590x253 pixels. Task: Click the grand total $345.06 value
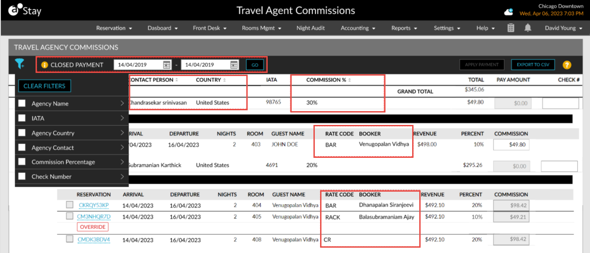(474, 89)
